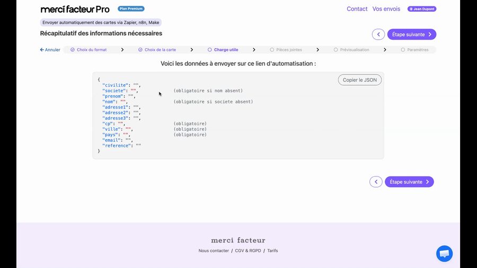Click the "cp" JSON key
The width and height of the screenshot is (477, 268).
(108, 123)
